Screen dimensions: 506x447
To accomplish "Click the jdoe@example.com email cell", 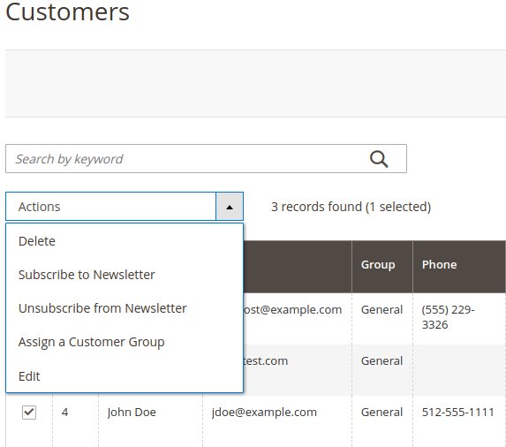I will tap(264, 413).
